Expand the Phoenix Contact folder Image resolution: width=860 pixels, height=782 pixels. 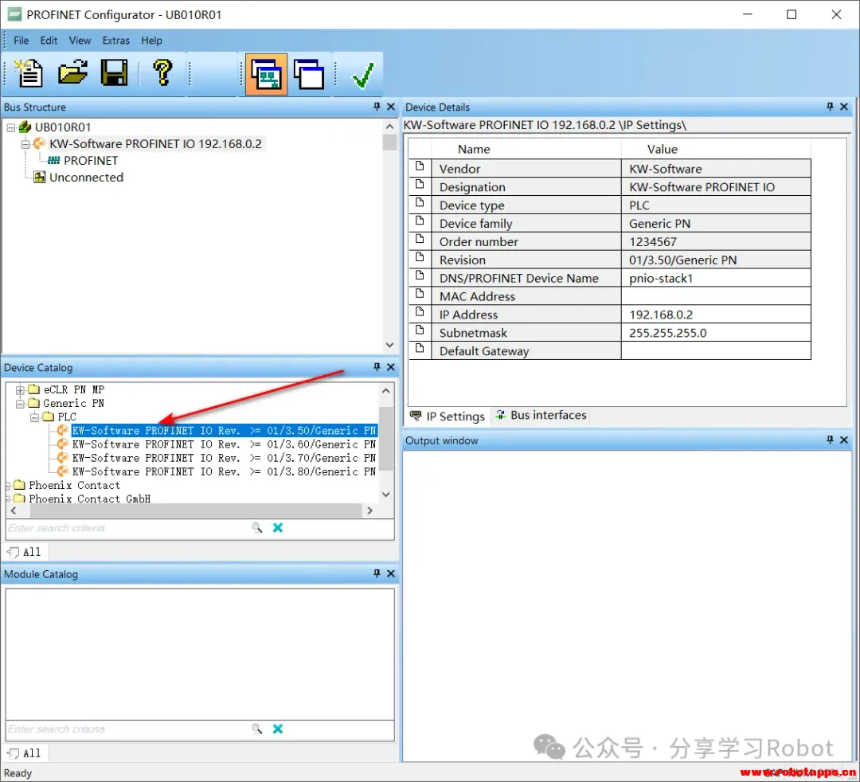(x=9, y=485)
